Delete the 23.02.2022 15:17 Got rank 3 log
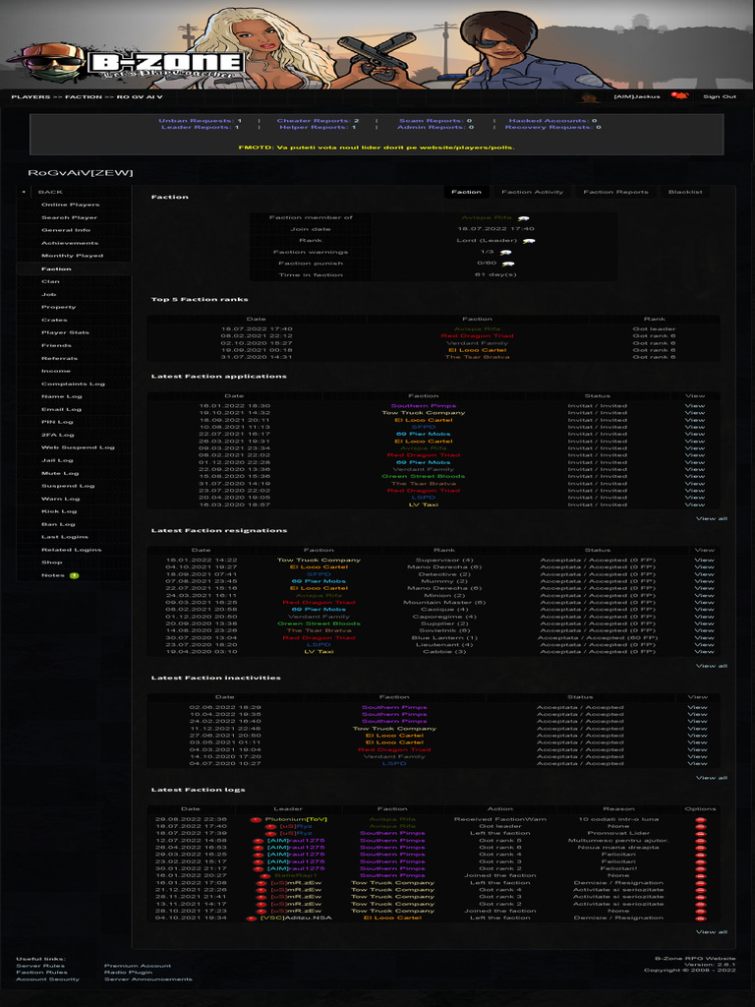 (x=700, y=861)
